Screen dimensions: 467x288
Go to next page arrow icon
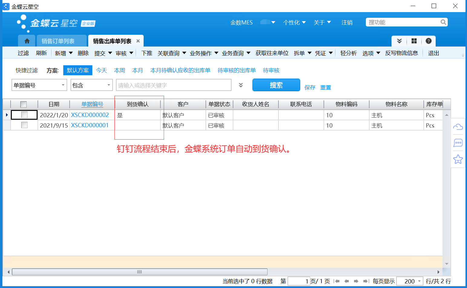[356, 281]
